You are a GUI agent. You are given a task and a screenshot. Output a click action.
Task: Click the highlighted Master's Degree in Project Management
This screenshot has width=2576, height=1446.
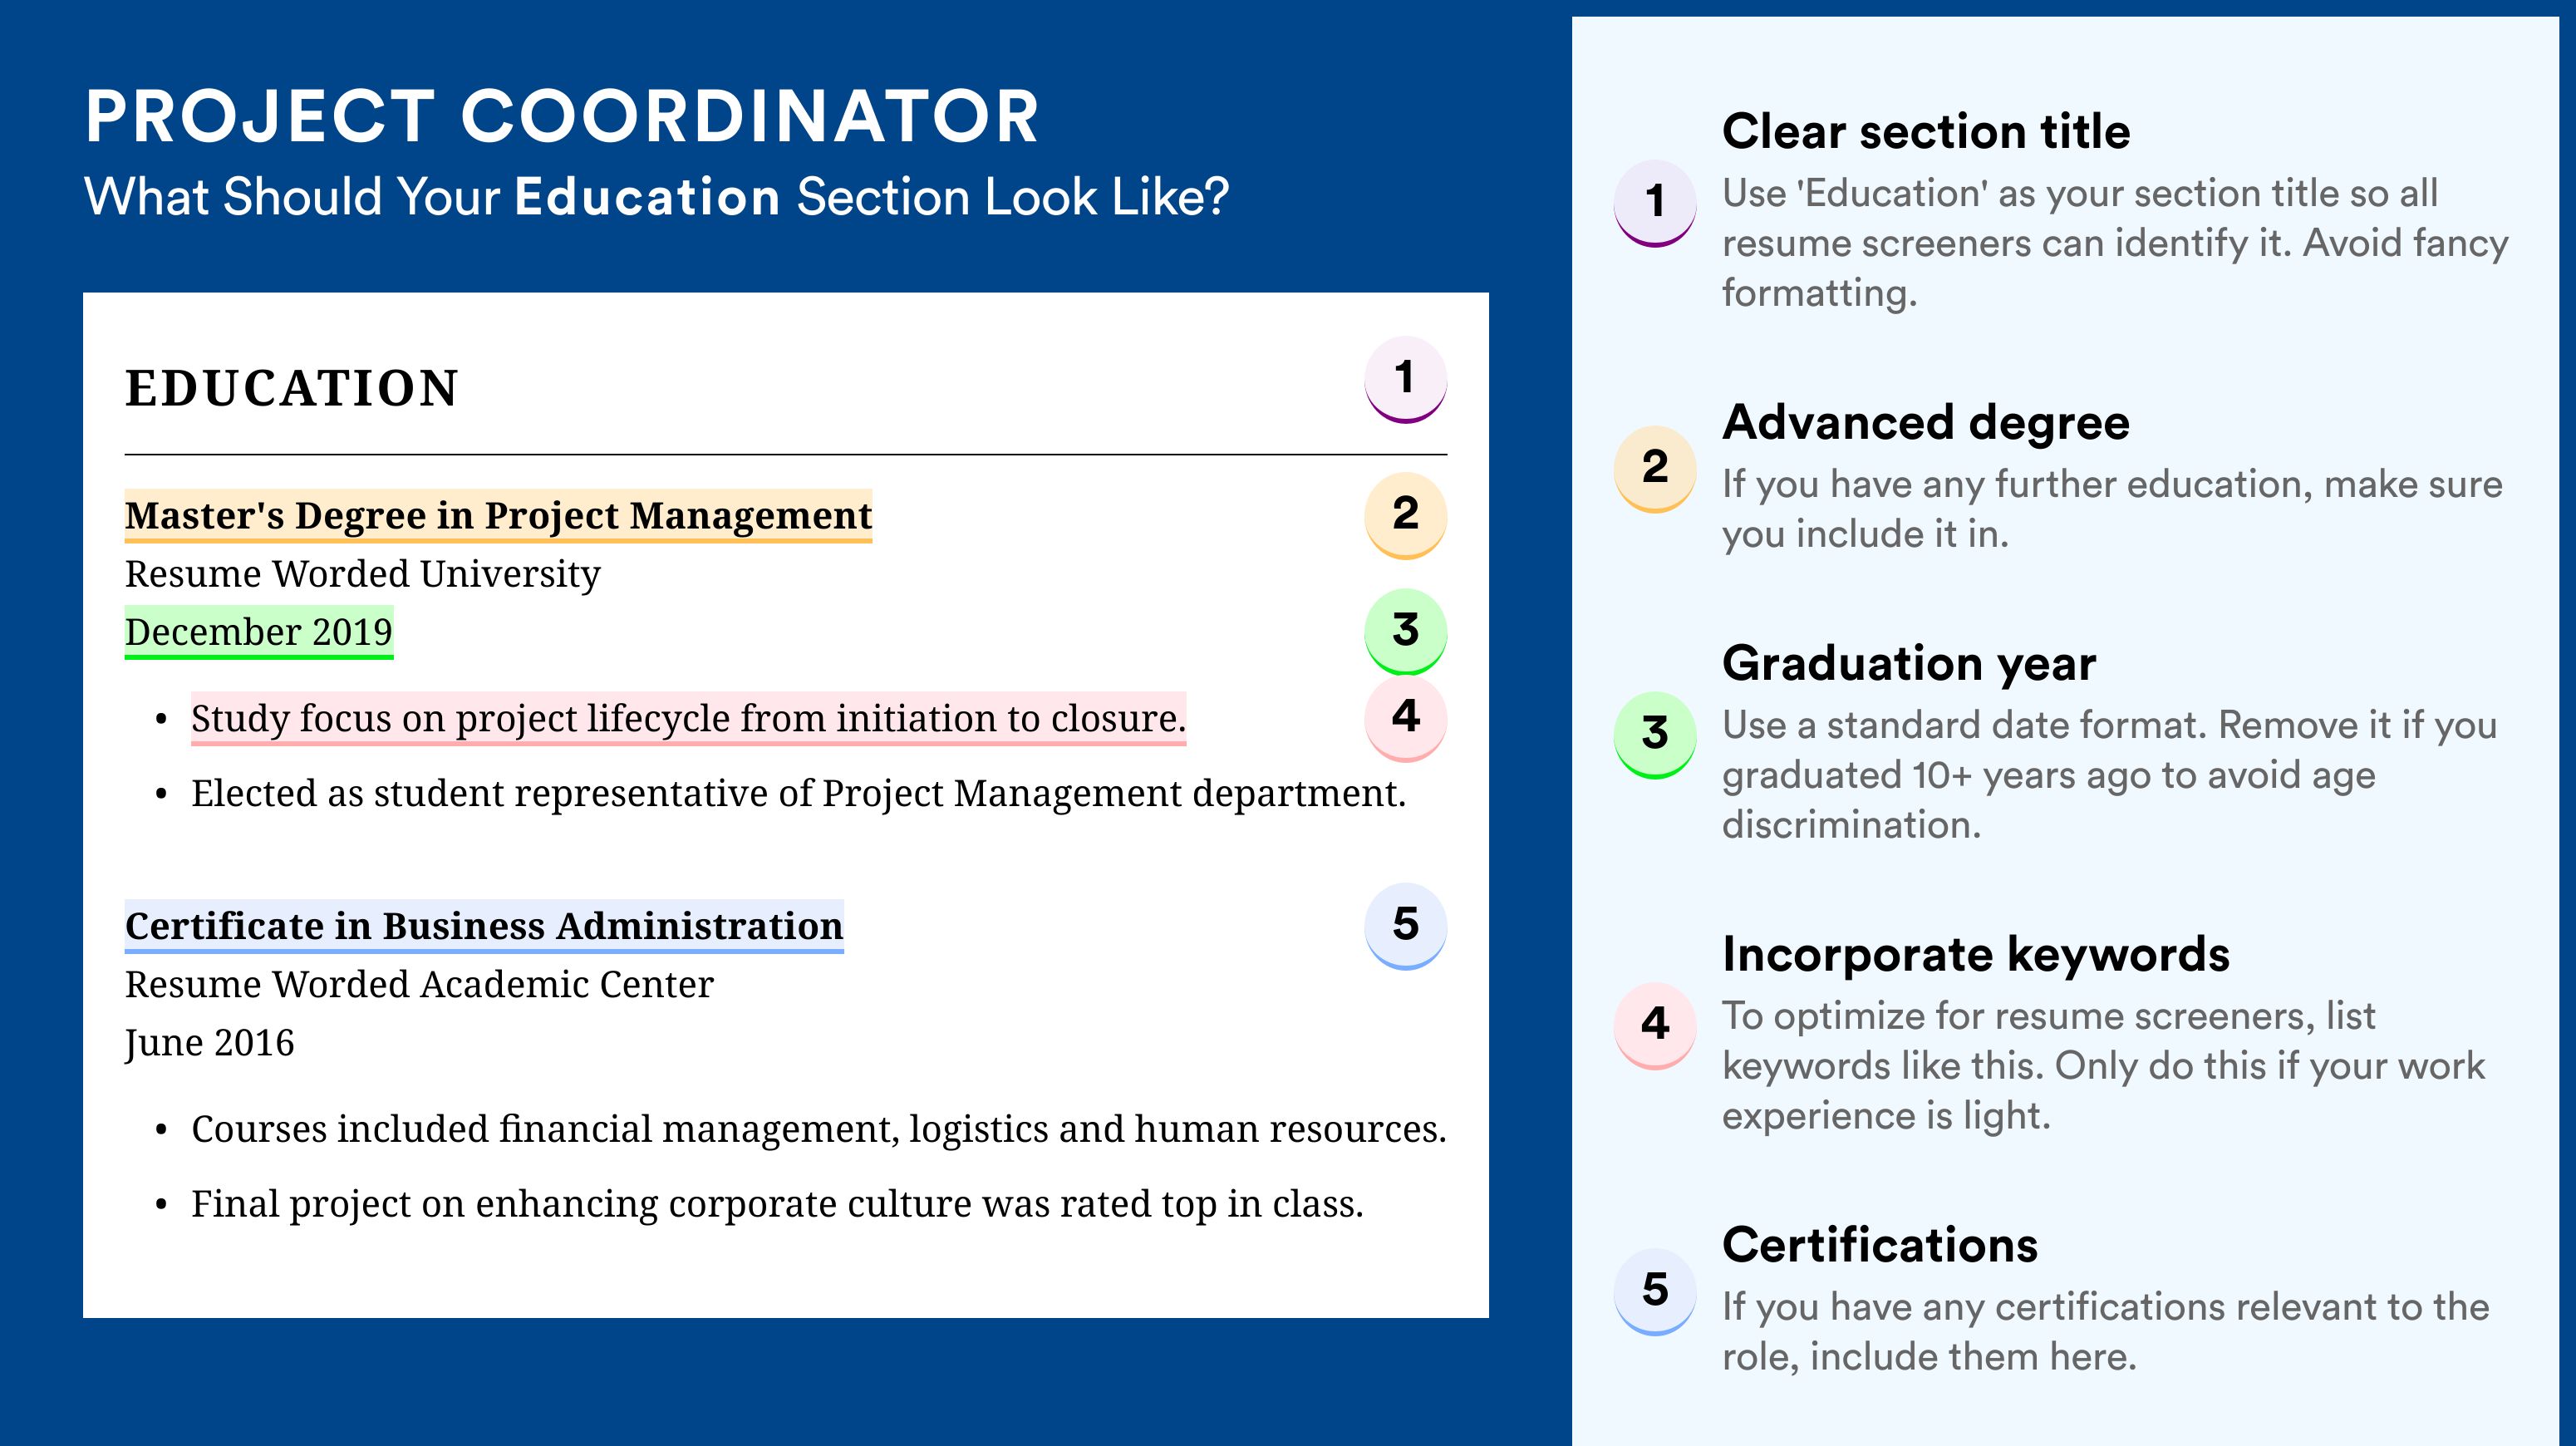(x=498, y=516)
